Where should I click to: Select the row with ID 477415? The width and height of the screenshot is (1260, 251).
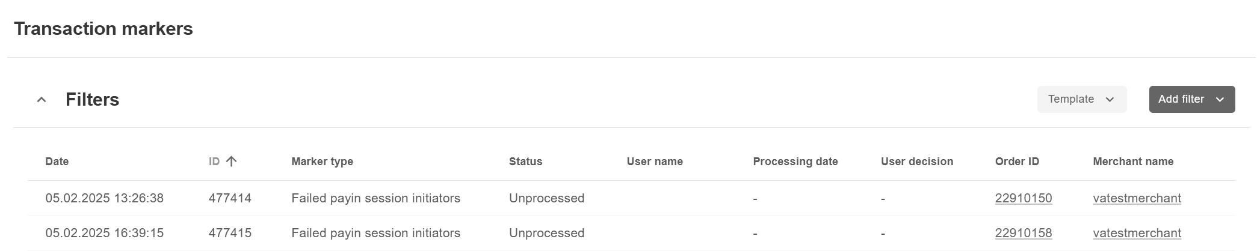[x=230, y=233]
